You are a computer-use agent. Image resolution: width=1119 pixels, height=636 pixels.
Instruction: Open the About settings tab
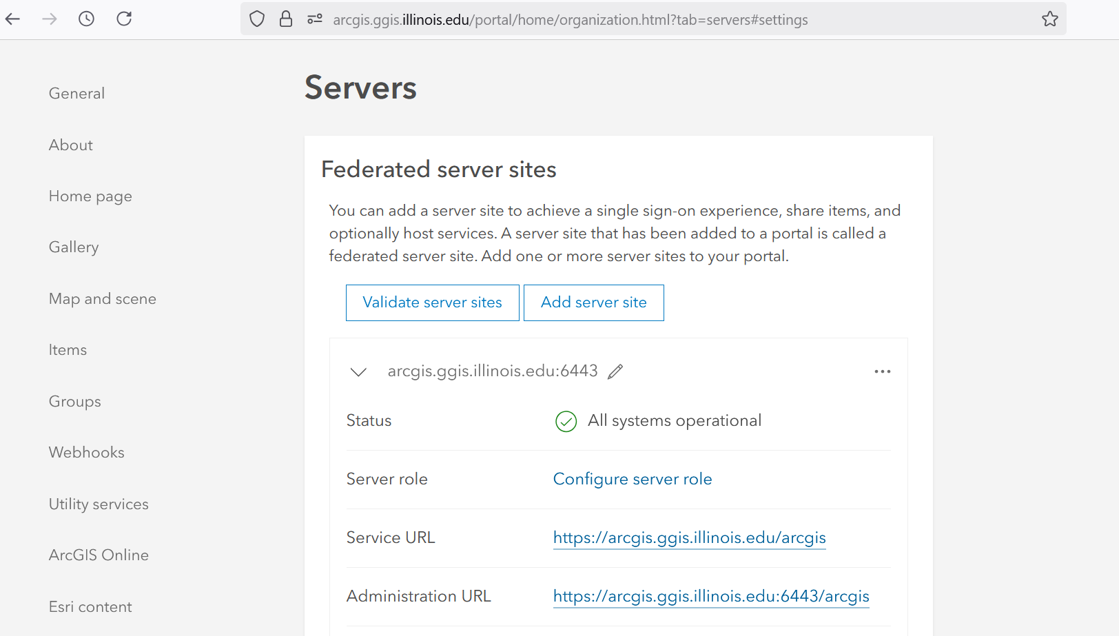tap(71, 145)
